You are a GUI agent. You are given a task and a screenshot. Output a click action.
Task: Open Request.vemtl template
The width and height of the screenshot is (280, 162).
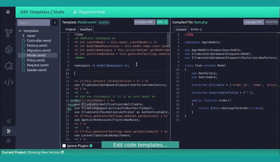click(x=38, y=65)
